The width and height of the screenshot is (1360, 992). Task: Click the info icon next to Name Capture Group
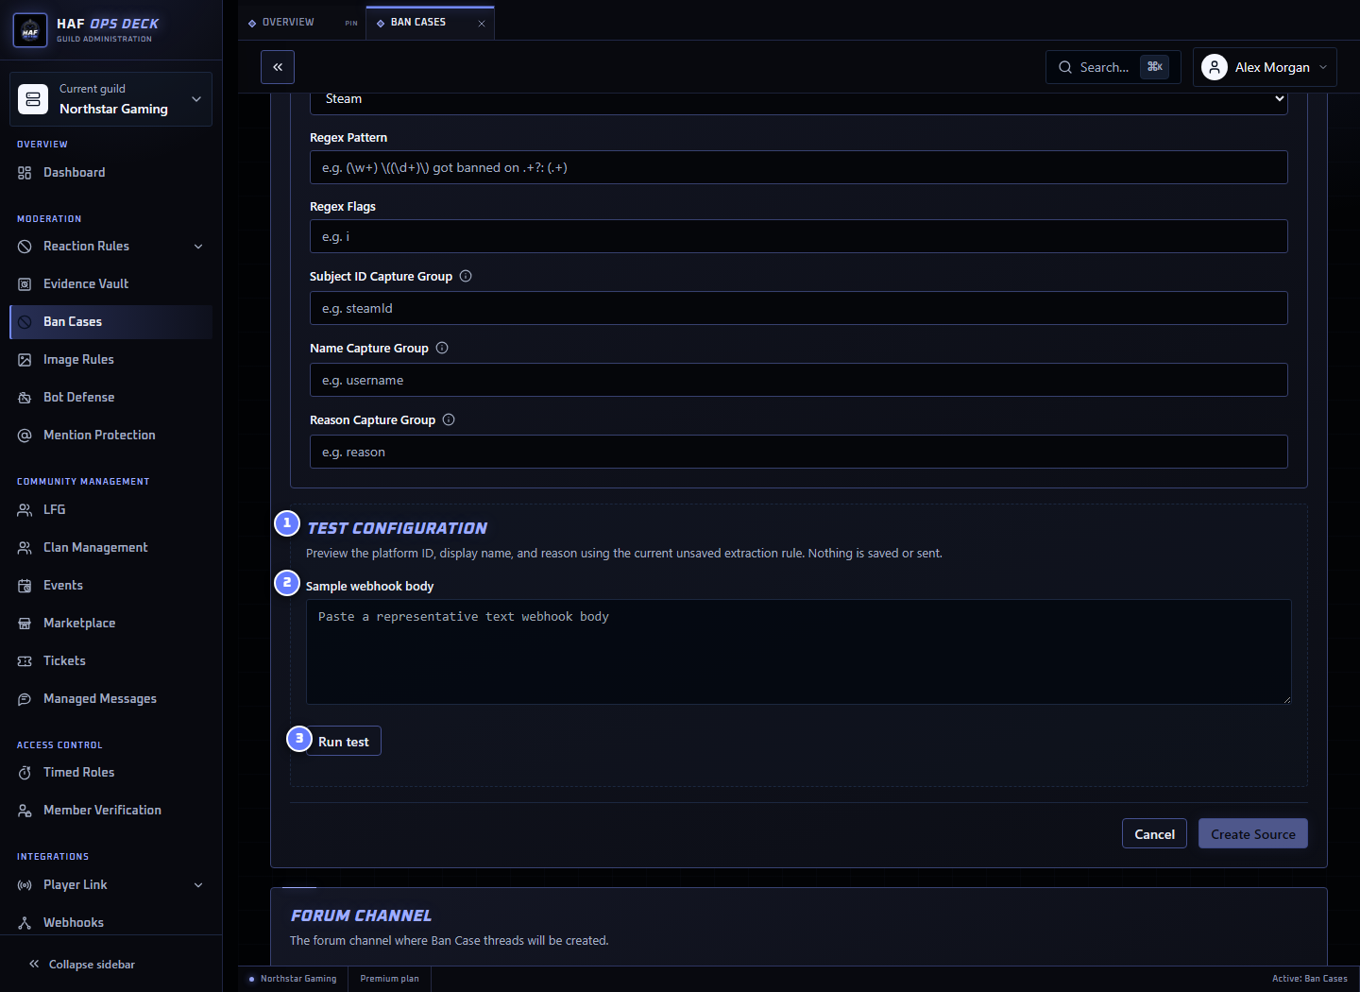(x=442, y=348)
